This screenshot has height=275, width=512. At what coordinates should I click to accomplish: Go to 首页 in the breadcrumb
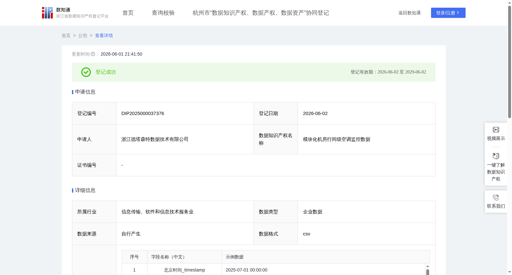(x=66, y=36)
